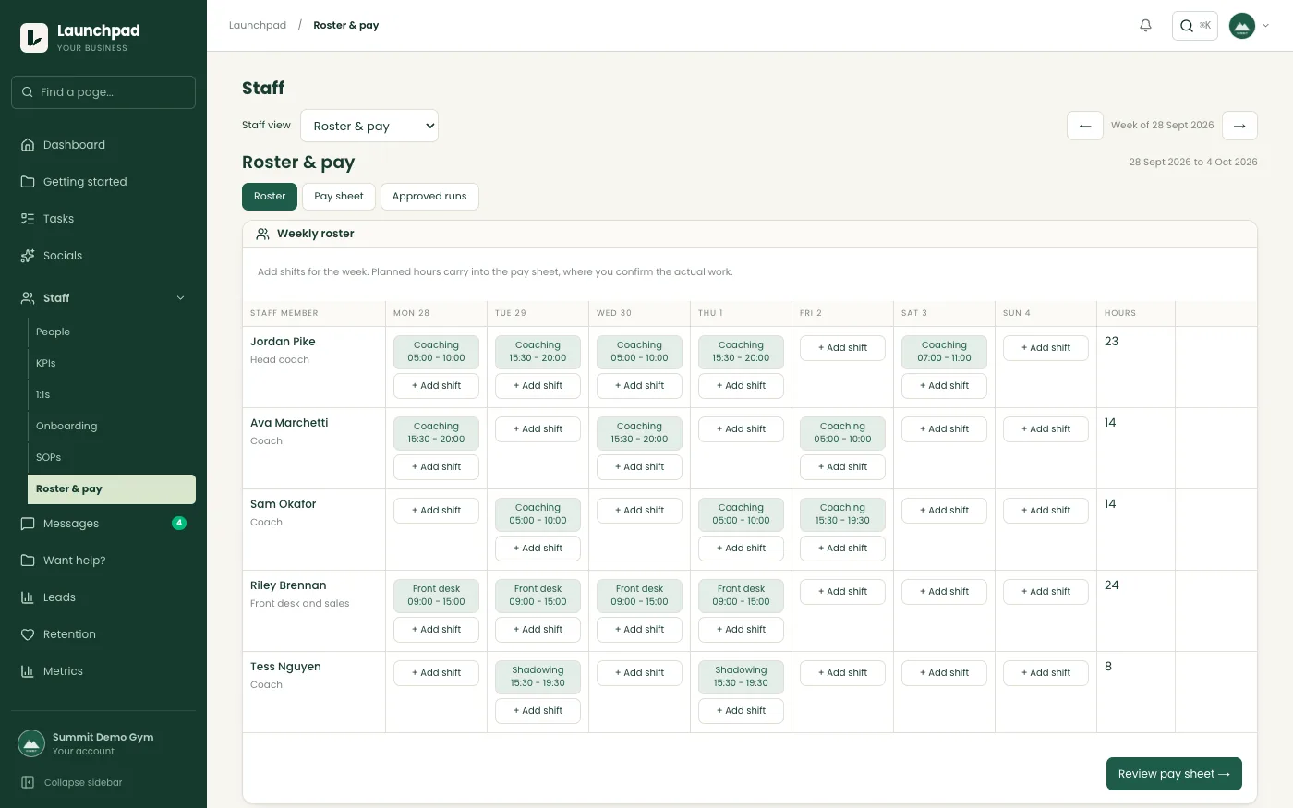Add a Friday shift for Jordan Pike
The width and height of the screenshot is (1293, 808).
click(x=842, y=348)
